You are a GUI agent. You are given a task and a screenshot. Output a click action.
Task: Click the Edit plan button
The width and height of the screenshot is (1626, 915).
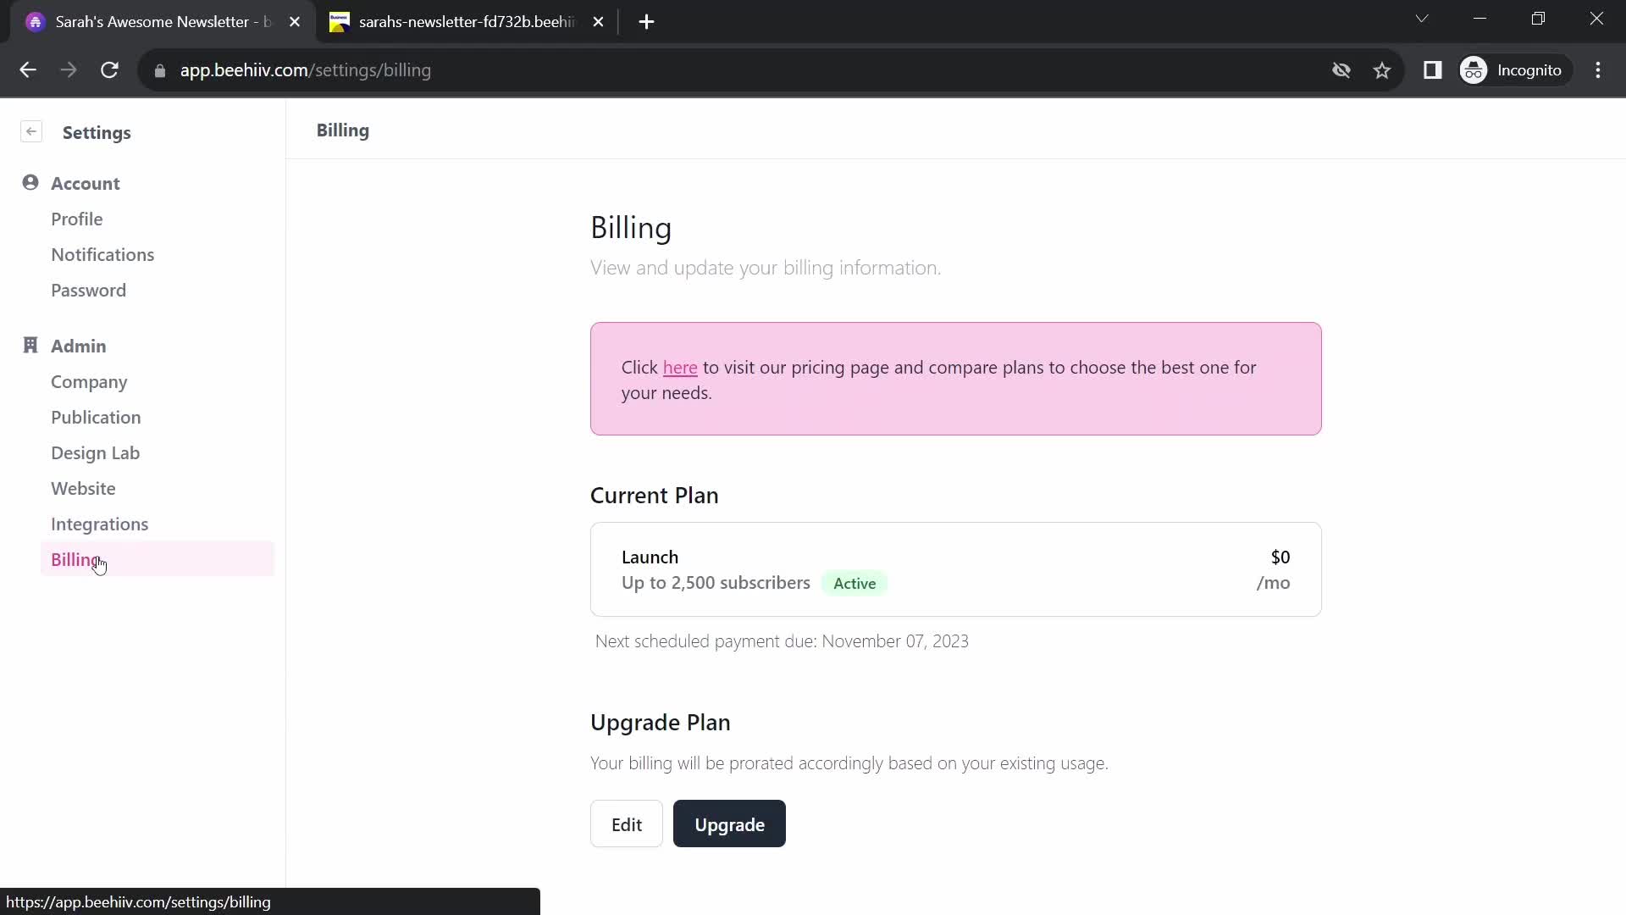pos(626,823)
